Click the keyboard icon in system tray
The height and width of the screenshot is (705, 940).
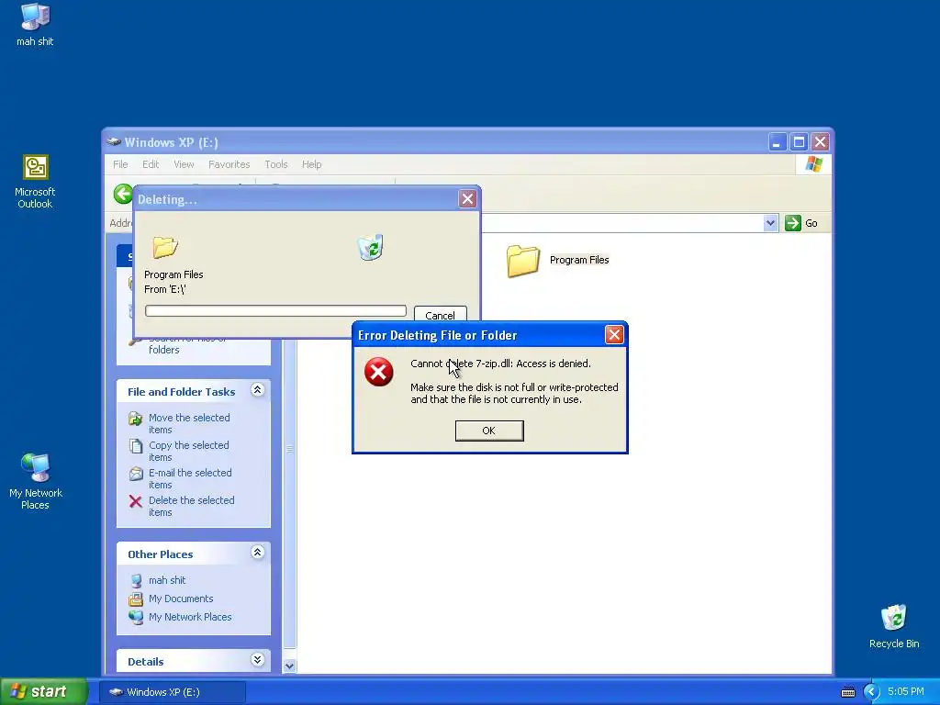click(847, 692)
